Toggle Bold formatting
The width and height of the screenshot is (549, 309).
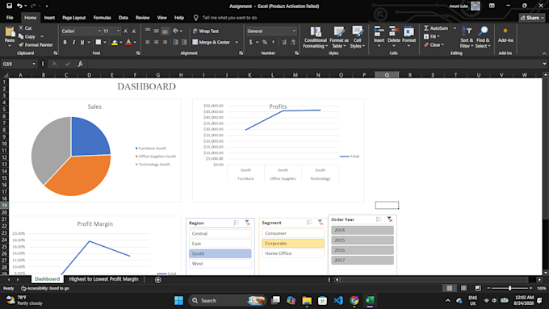(x=65, y=42)
